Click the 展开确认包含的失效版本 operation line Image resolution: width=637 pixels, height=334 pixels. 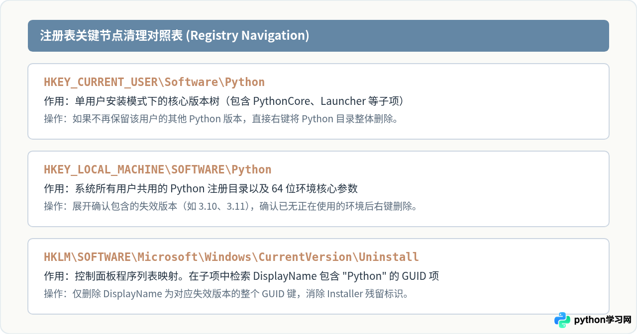coord(230,206)
